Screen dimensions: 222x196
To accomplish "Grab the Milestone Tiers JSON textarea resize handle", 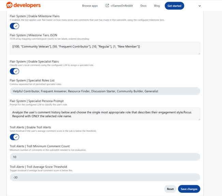I will click(199, 53).
